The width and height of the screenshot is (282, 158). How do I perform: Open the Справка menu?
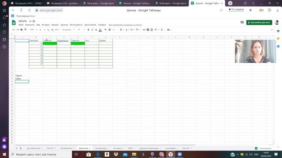pos(102,25)
